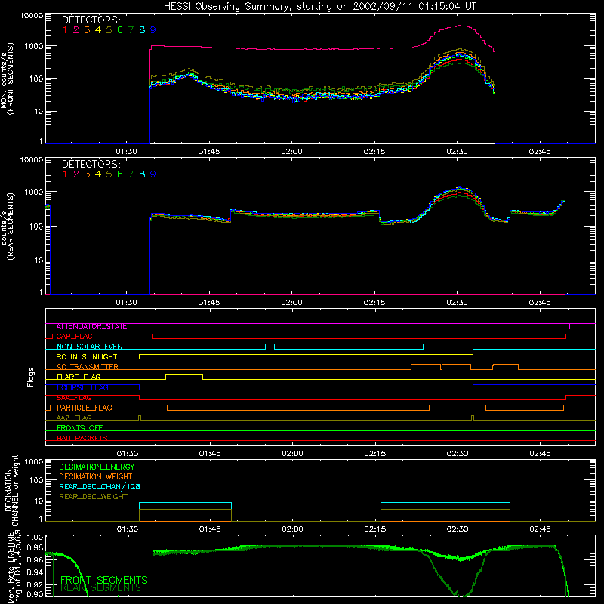Click detector 4 legend number in front segments plot
The height and width of the screenshot is (604, 604).
point(98,30)
